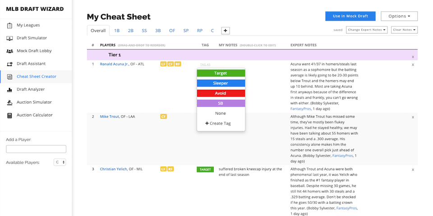Open Christian Yelich player link
This screenshot has height=216, width=433.
[113, 169]
